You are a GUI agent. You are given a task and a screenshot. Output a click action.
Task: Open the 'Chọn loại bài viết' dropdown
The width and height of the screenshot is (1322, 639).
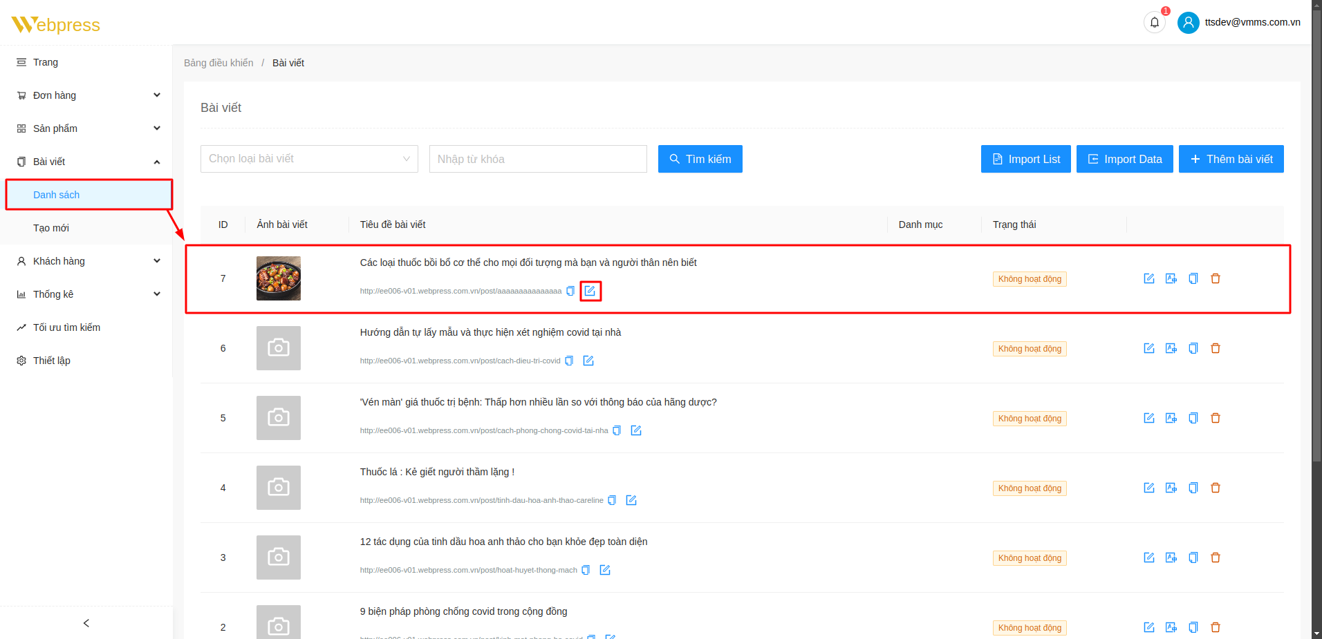tap(309, 159)
